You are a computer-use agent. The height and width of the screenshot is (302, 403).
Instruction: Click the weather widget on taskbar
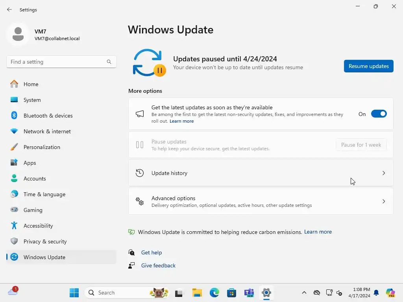point(13,291)
